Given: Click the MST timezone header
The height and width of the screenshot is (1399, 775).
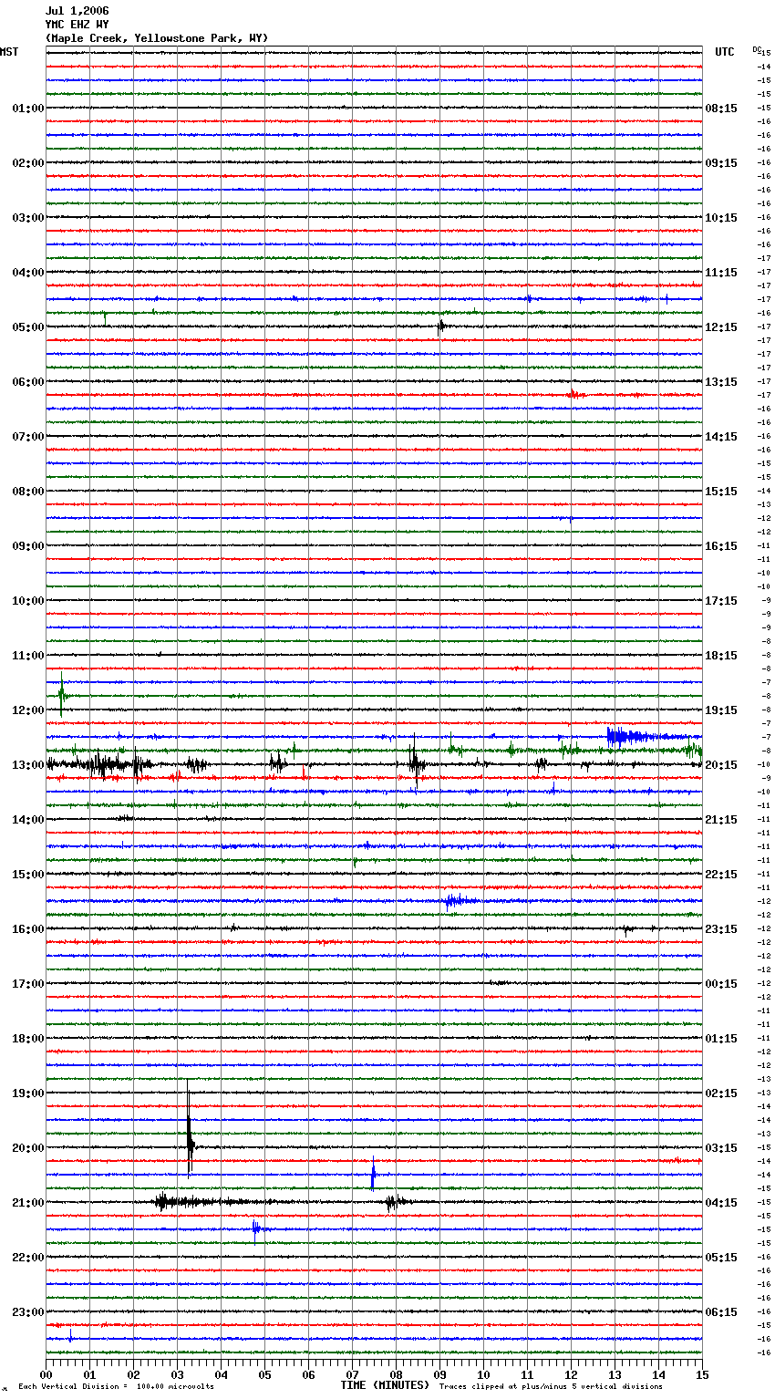Looking at the screenshot, I should pyautogui.click(x=9, y=52).
